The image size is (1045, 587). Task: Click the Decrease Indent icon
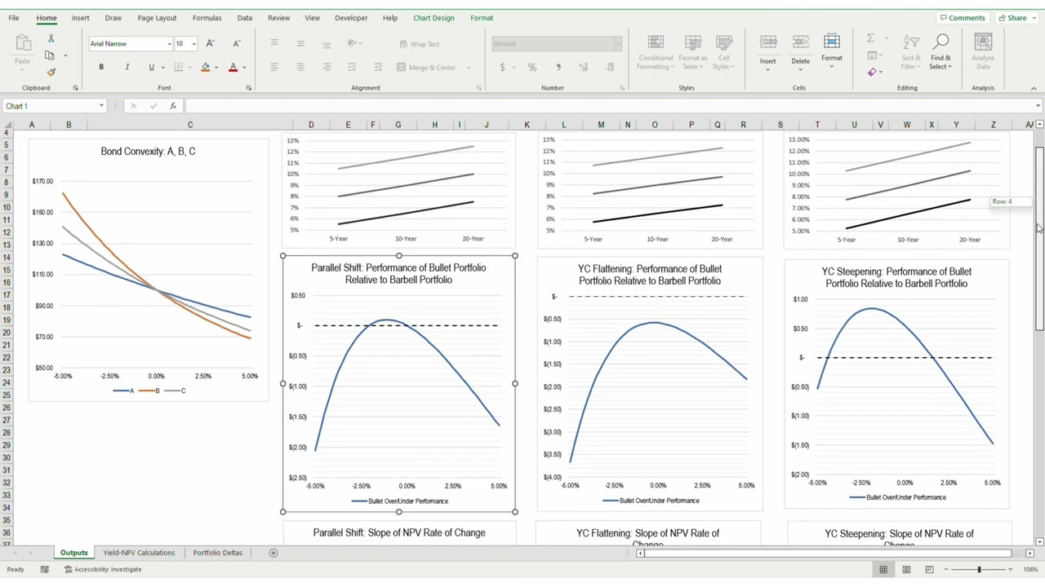pyautogui.click(x=352, y=67)
